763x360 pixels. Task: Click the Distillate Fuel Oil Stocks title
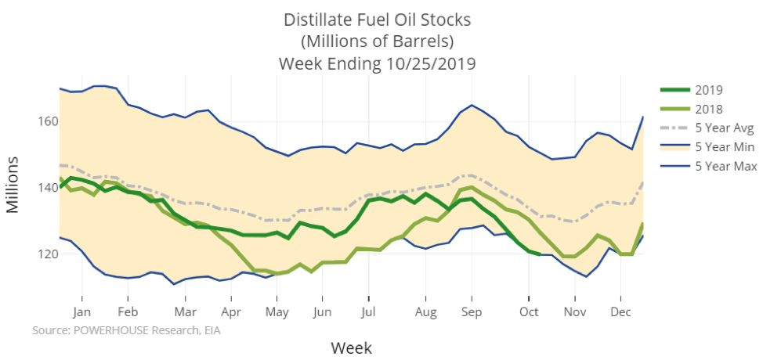pyautogui.click(x=377, y=18)
